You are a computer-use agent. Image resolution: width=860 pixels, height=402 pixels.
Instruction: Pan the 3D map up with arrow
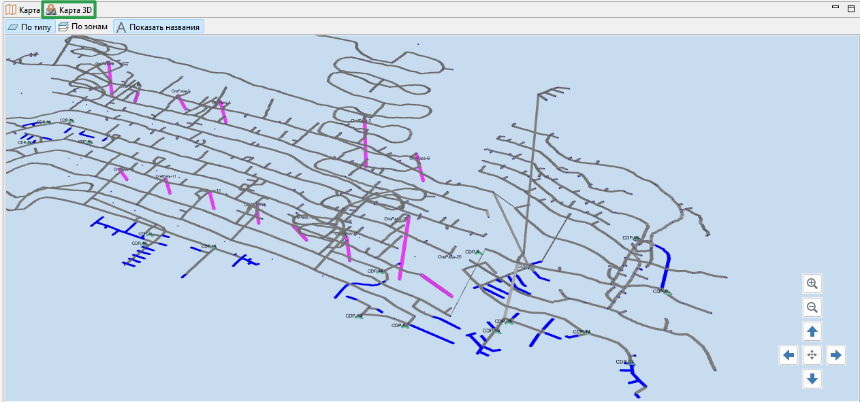[812, 331]
